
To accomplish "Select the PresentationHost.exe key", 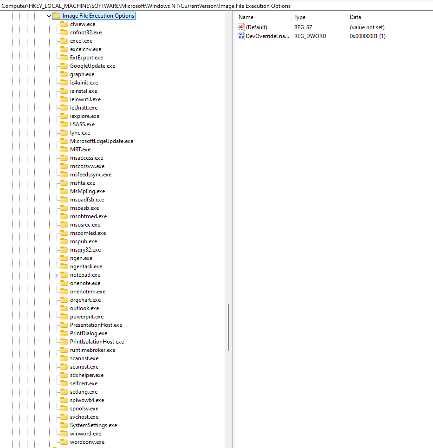I will (96, 325).
